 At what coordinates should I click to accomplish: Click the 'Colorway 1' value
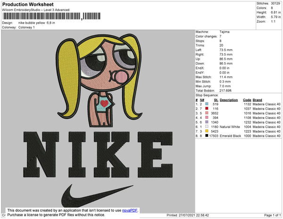click(x=26, y=27)
